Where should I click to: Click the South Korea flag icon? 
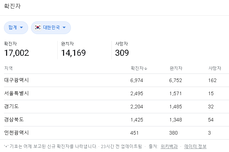(38, 28)
